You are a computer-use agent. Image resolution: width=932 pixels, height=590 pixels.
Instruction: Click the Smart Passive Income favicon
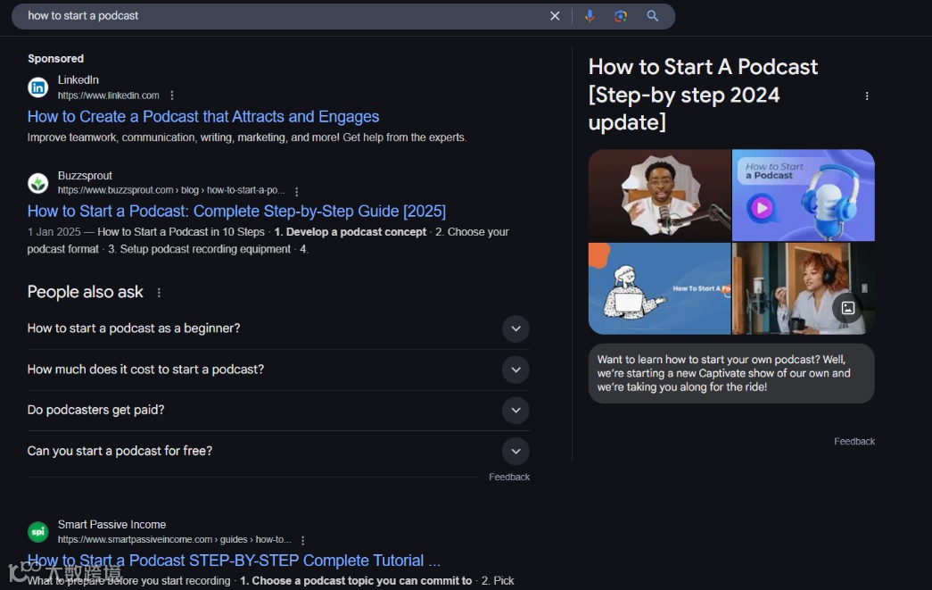click(38, 532)
